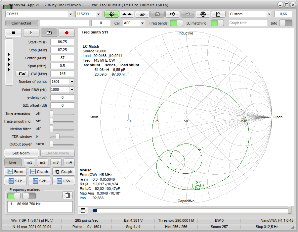Click the active USB connection icon
This screenshot has height=232, width=298.
173,14
